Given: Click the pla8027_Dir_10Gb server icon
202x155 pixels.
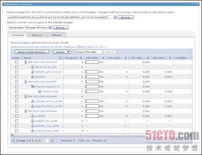Looking at the screenshot, I should coord(33,121).
